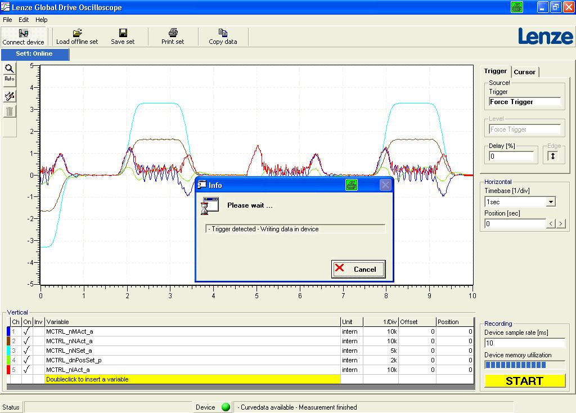The image size is (576, 413).
Task: Click the Device memory utilization bar
Action: tap(525, 365)
